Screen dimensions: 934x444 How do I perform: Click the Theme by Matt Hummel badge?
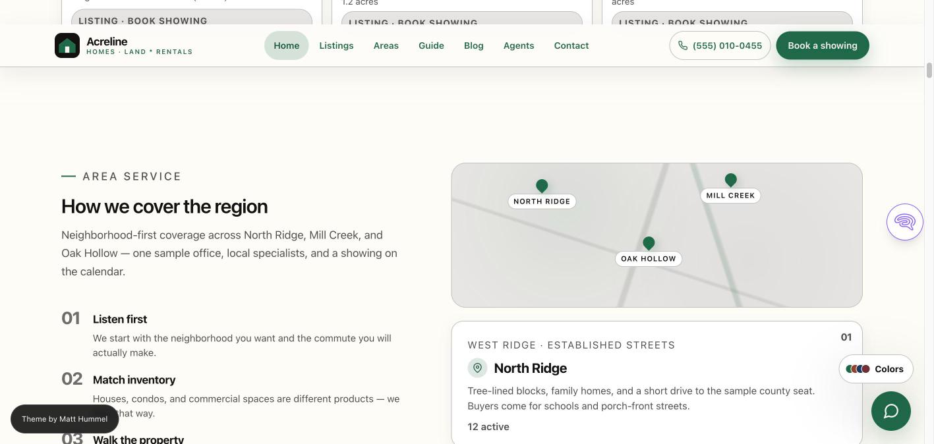point(65,419)
